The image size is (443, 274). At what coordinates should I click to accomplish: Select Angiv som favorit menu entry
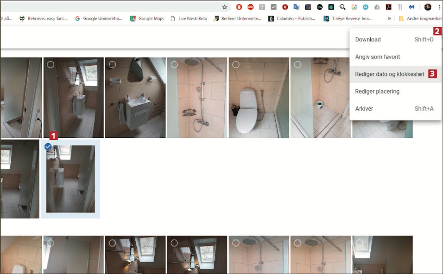[395, 57]
